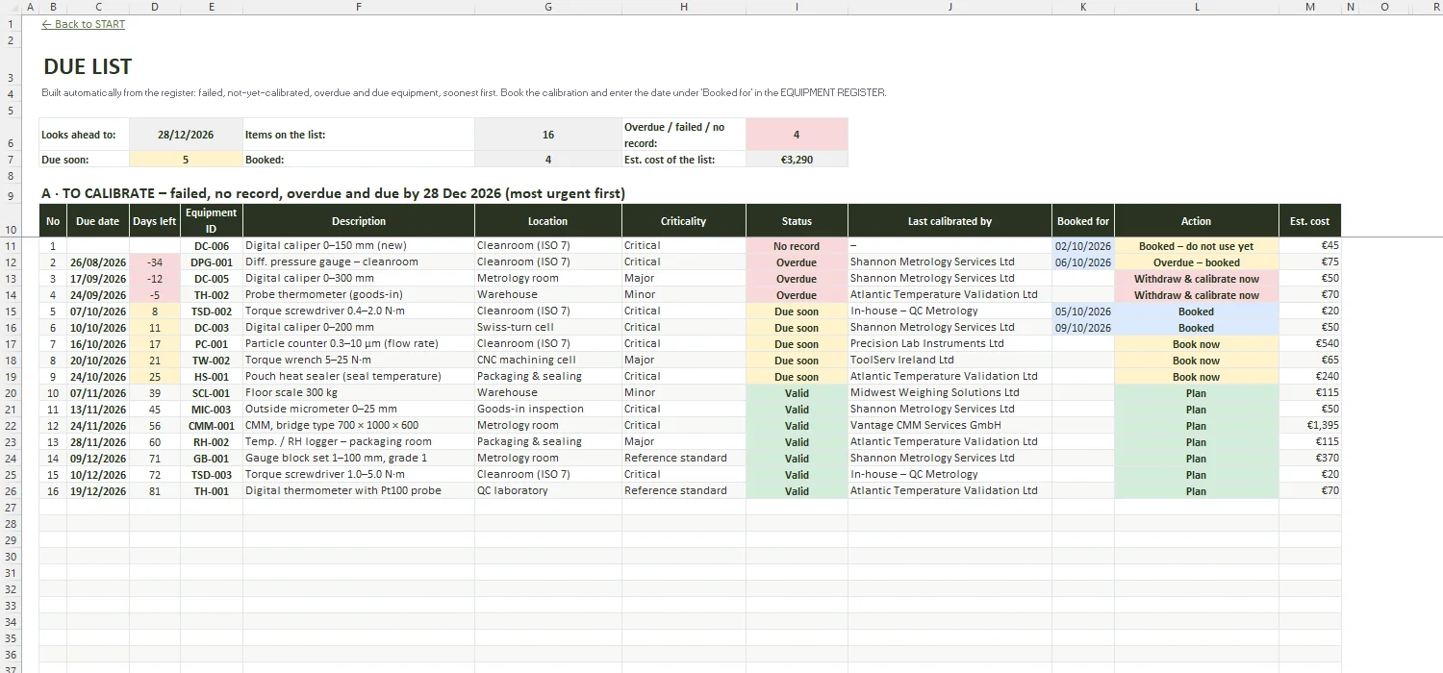Click the section heading A · TO CALIBRATE
The width and height of the screenshot is (1443, 673).
[334, 193]
